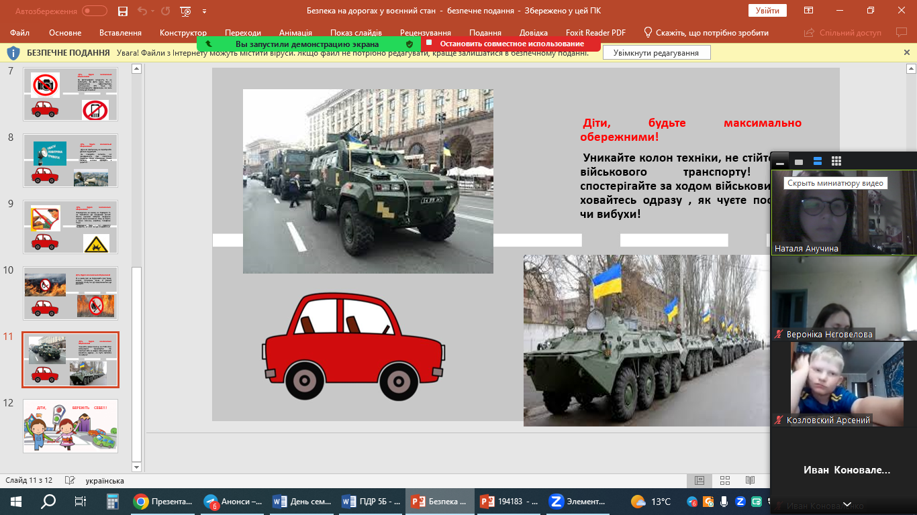917x515 pixels.
Task: Open Windows search from taskbar
Action: tap(48, 501)
